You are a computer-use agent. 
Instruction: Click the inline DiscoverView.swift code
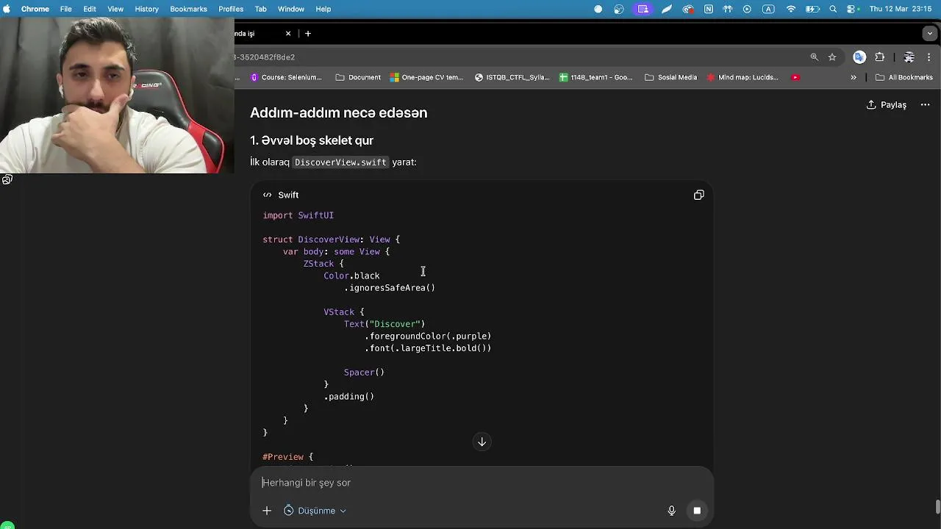(x=340, y=162)
